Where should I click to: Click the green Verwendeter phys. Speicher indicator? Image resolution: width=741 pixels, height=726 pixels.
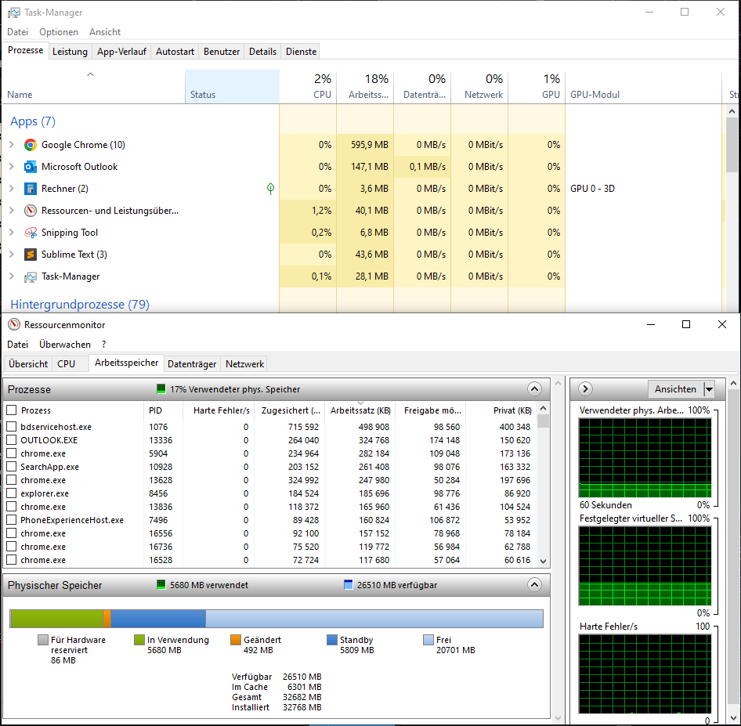point(161,388)
